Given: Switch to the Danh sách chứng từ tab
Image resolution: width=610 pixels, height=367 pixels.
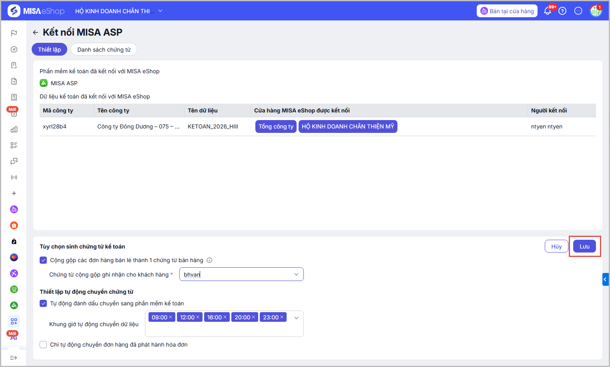Looking at the screenshot, I should [104, 50].
